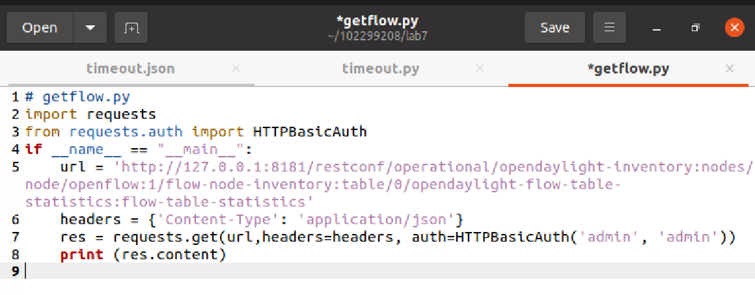755x295 pixels.
Task: Click the 'import requests' line
Action: tap(90, 115)
